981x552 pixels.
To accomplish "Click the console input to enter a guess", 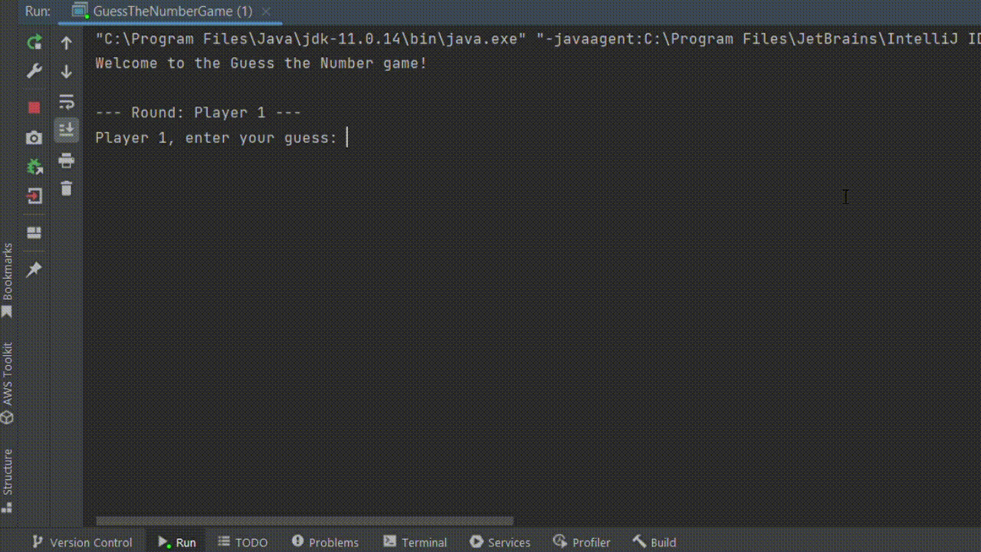I will click(x=347, y=138).
